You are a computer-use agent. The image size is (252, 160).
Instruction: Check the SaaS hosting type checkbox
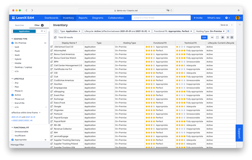13,55
